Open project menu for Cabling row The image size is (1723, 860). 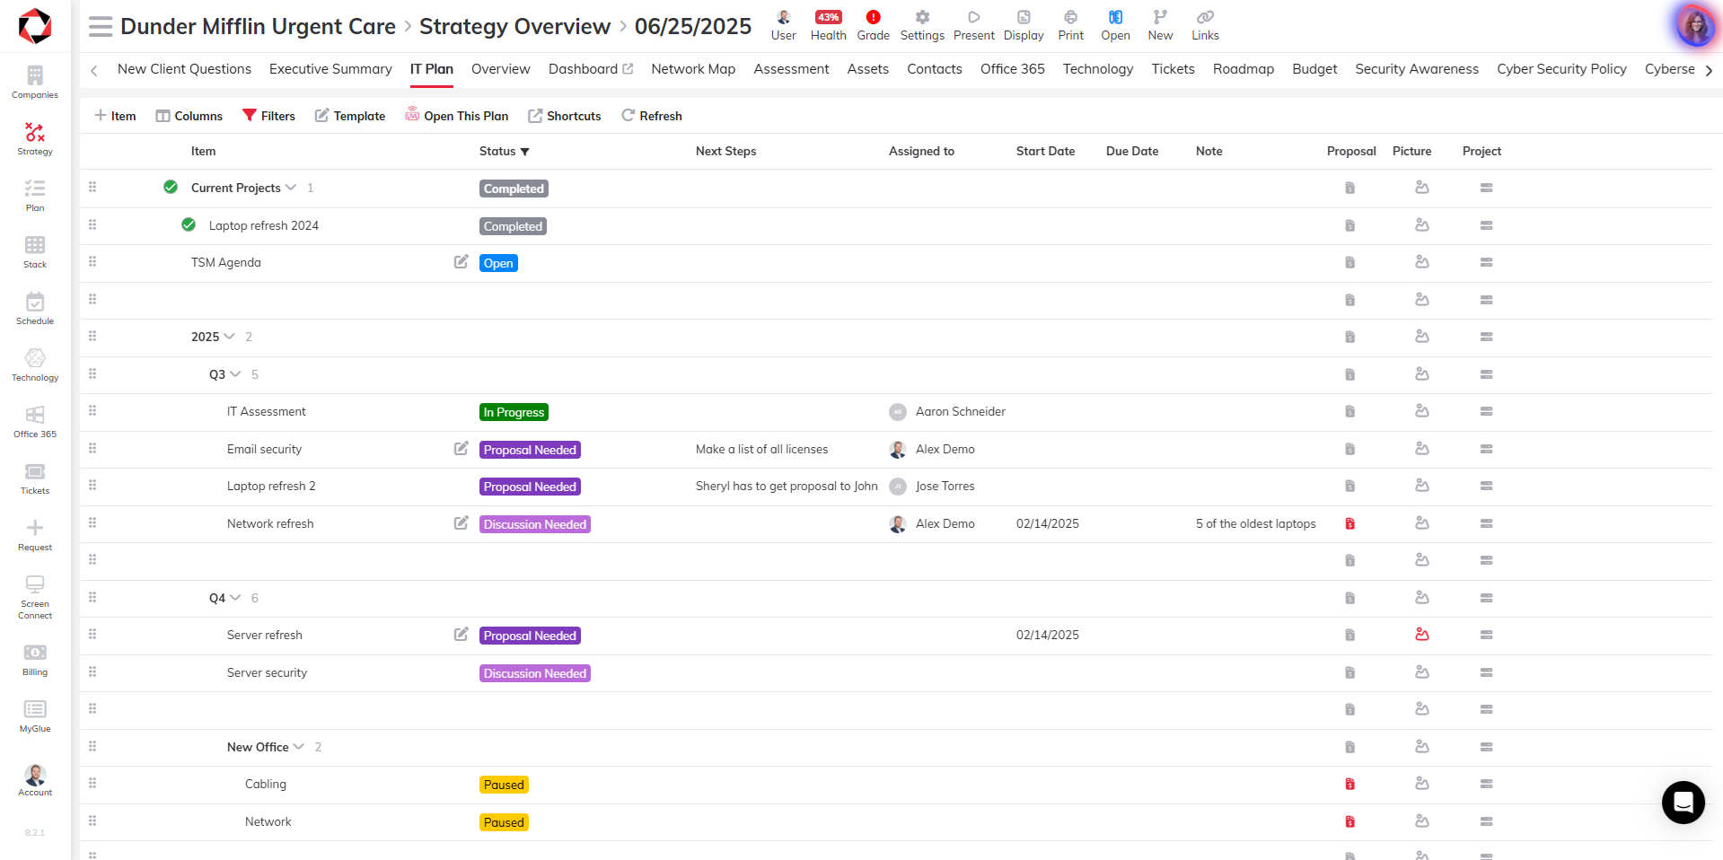1486,785
